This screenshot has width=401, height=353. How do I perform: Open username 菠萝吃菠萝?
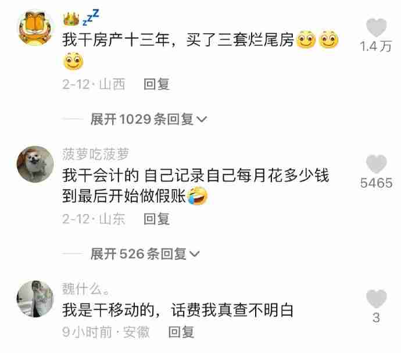pyautogui.click(x=95, y=154)
